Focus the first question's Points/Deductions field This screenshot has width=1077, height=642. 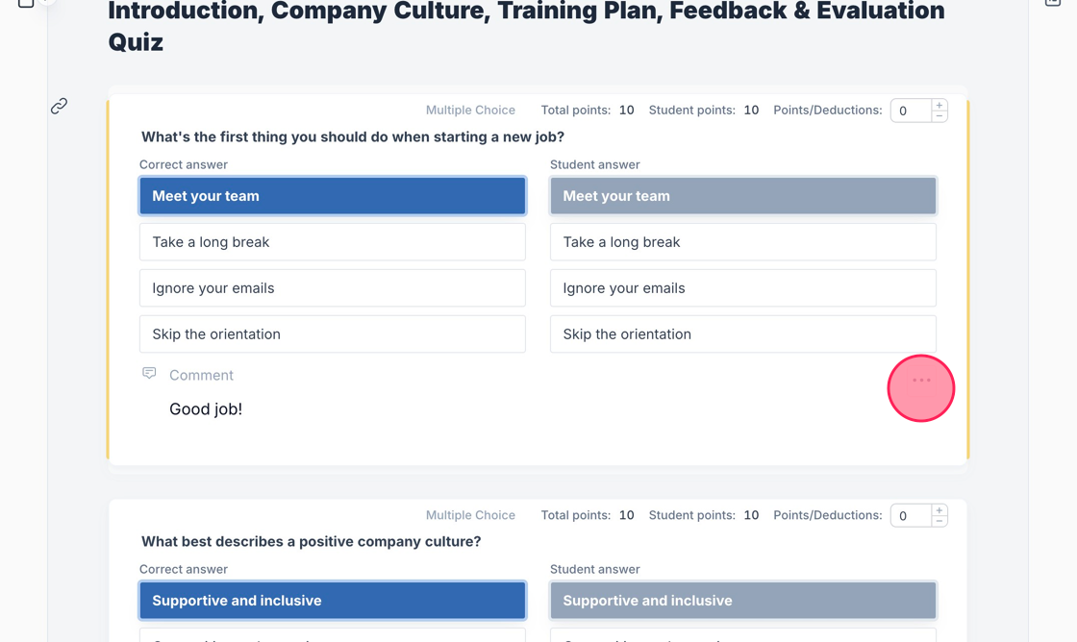click(910, 111)
